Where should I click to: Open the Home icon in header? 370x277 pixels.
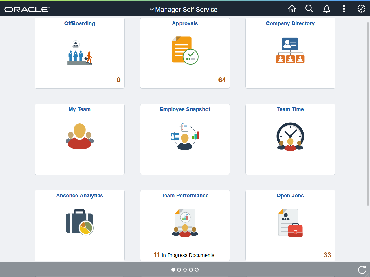pos(292,9)
